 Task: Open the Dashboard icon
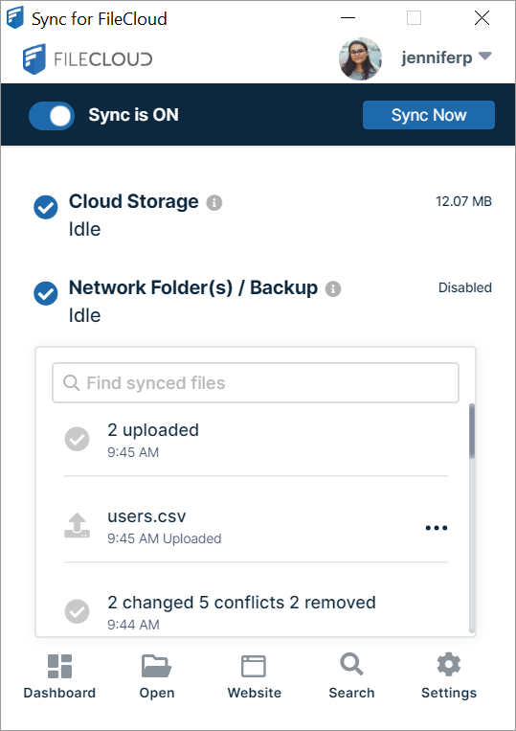(59, 666)
